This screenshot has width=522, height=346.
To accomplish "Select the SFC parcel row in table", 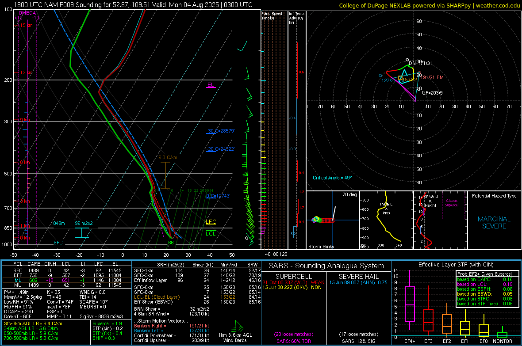I will tap(67, 270).
